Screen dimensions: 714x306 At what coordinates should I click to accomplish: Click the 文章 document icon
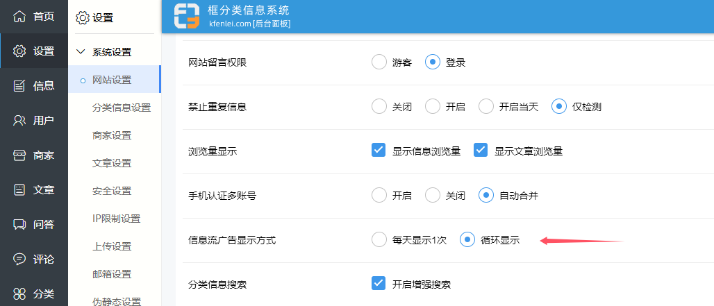point(19,189)
